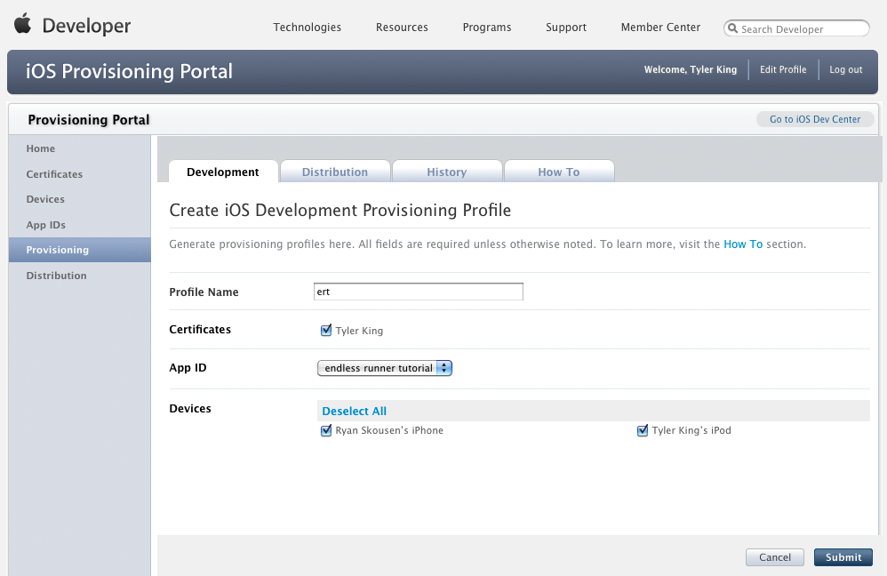The height and width of the screenshot is (576, 887).
Task: Open the Support menu
Action: 566,28
